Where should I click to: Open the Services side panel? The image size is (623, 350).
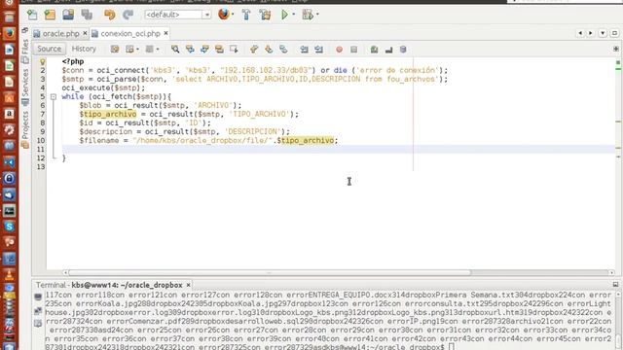[x=25, y=87]
